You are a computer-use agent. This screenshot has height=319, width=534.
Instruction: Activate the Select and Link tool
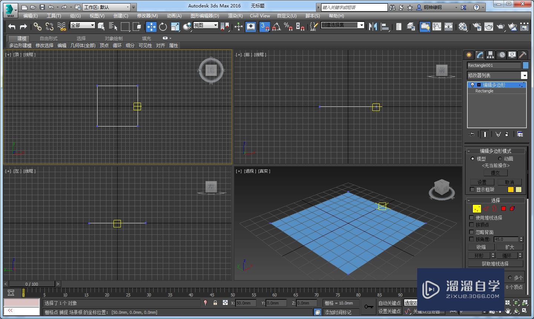tap(37, 26)
